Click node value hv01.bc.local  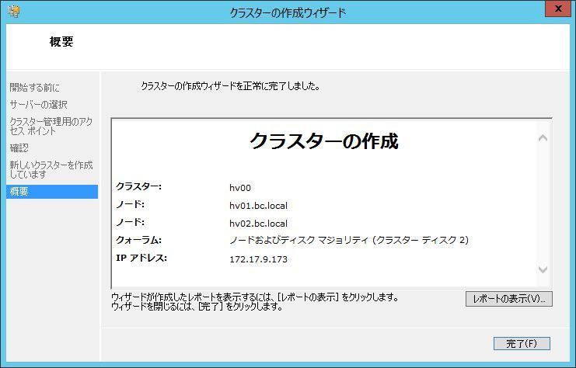coord(258,206)
